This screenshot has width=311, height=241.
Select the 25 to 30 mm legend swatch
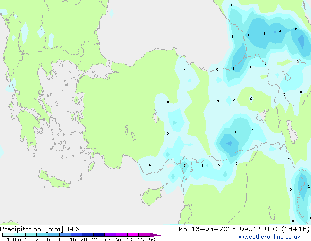(x=99, y=235)
